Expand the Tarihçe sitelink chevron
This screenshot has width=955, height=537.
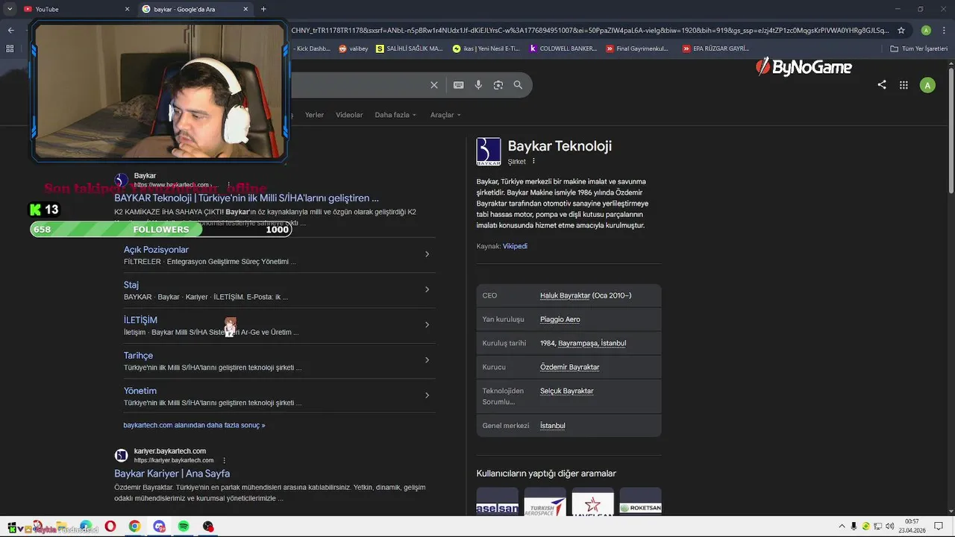point(427,360)
